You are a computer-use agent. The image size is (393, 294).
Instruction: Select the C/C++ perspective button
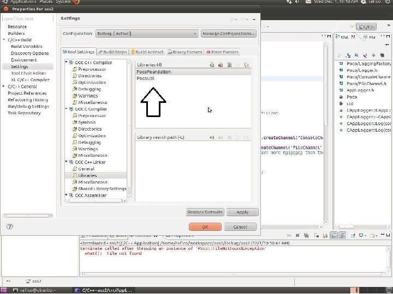pos(366,27)
